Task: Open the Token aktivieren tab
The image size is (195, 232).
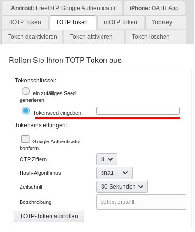Action: coord(94,37)
